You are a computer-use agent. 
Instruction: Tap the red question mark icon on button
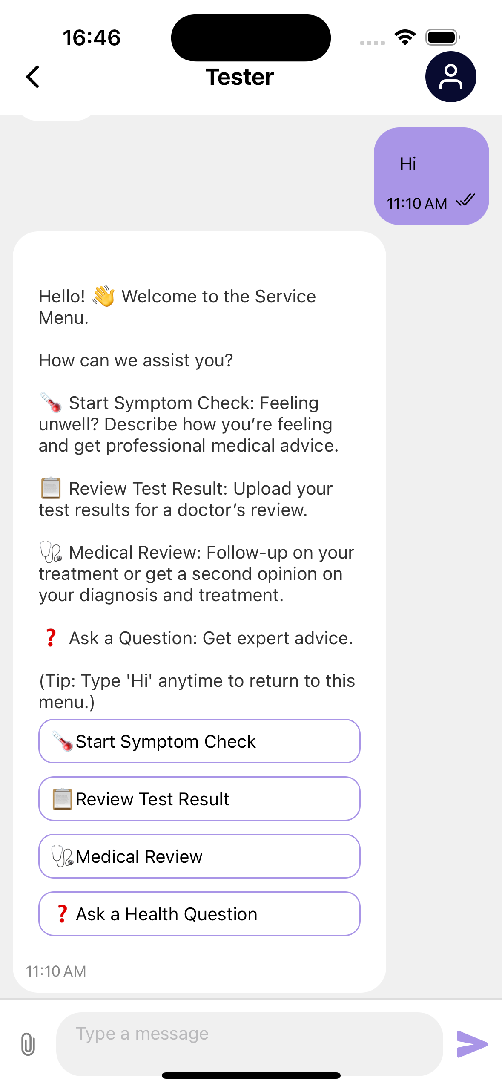[62, 913]
